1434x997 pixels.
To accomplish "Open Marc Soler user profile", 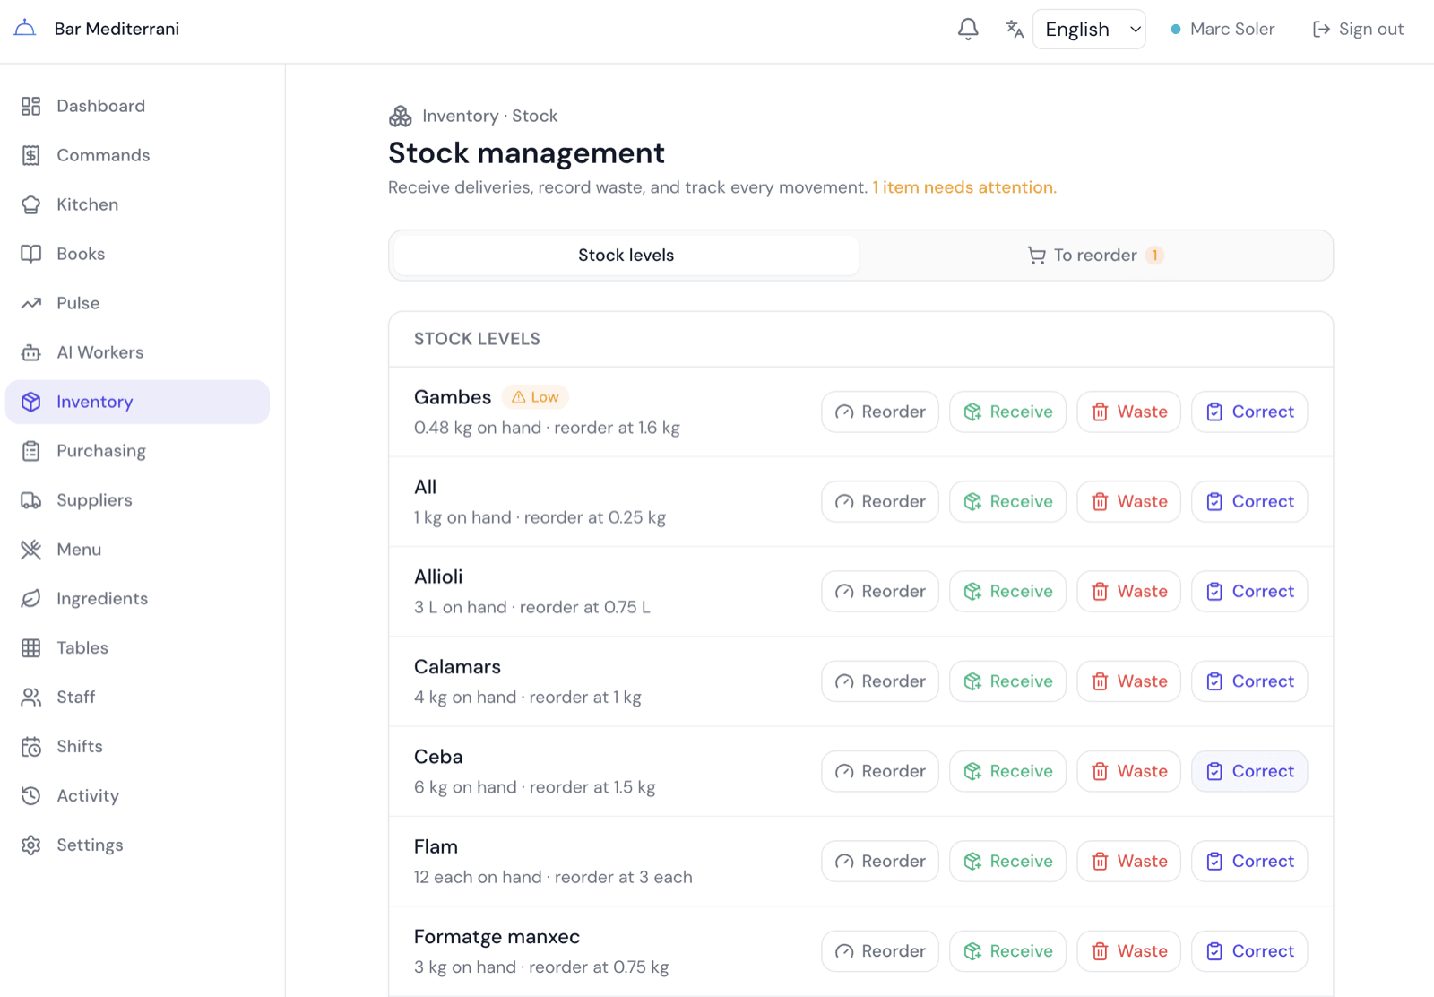I will pos(1222,29).
